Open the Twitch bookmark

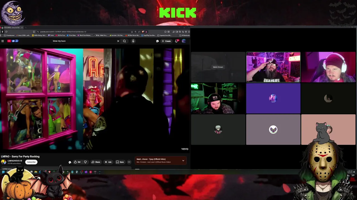51,35
